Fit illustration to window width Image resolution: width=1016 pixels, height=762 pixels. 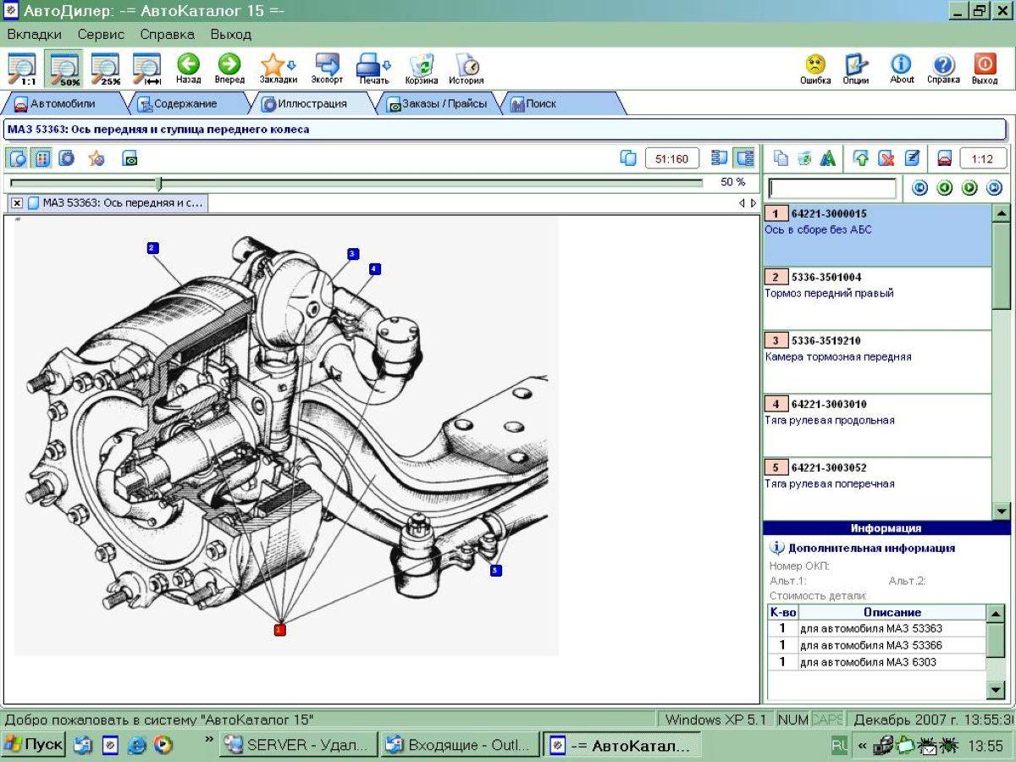pyautogui.click(x=146, y=69)
